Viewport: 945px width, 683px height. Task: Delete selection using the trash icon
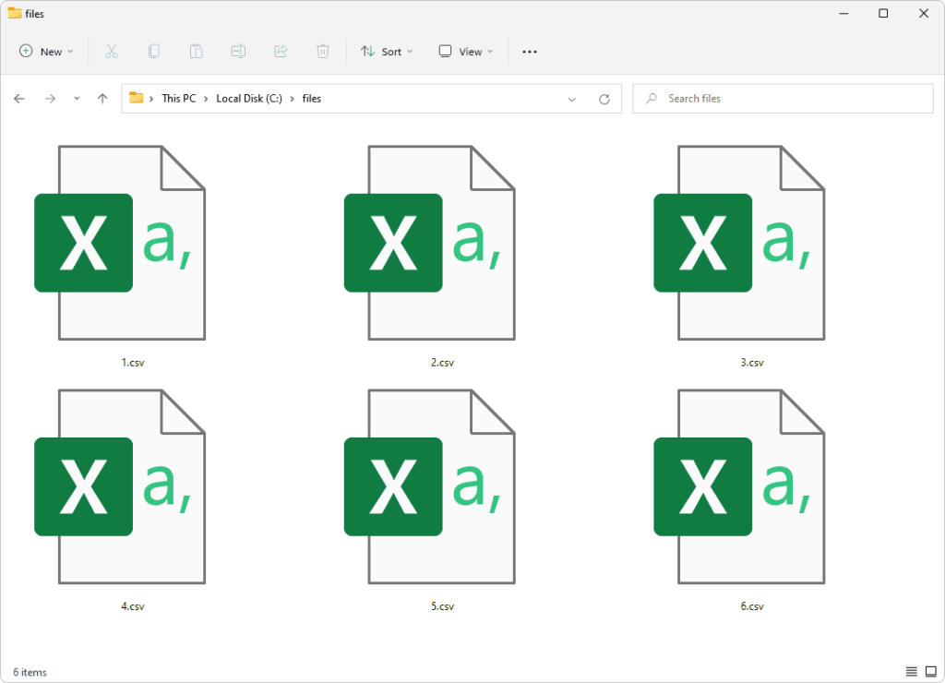tap(322, 51)
